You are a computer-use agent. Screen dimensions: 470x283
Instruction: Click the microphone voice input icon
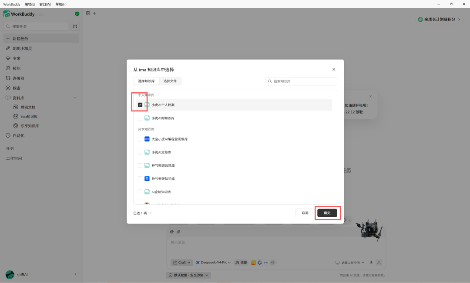coord(371,262)
